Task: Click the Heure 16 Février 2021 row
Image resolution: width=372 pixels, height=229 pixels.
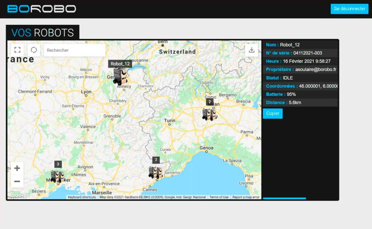Action: (300, 61)
